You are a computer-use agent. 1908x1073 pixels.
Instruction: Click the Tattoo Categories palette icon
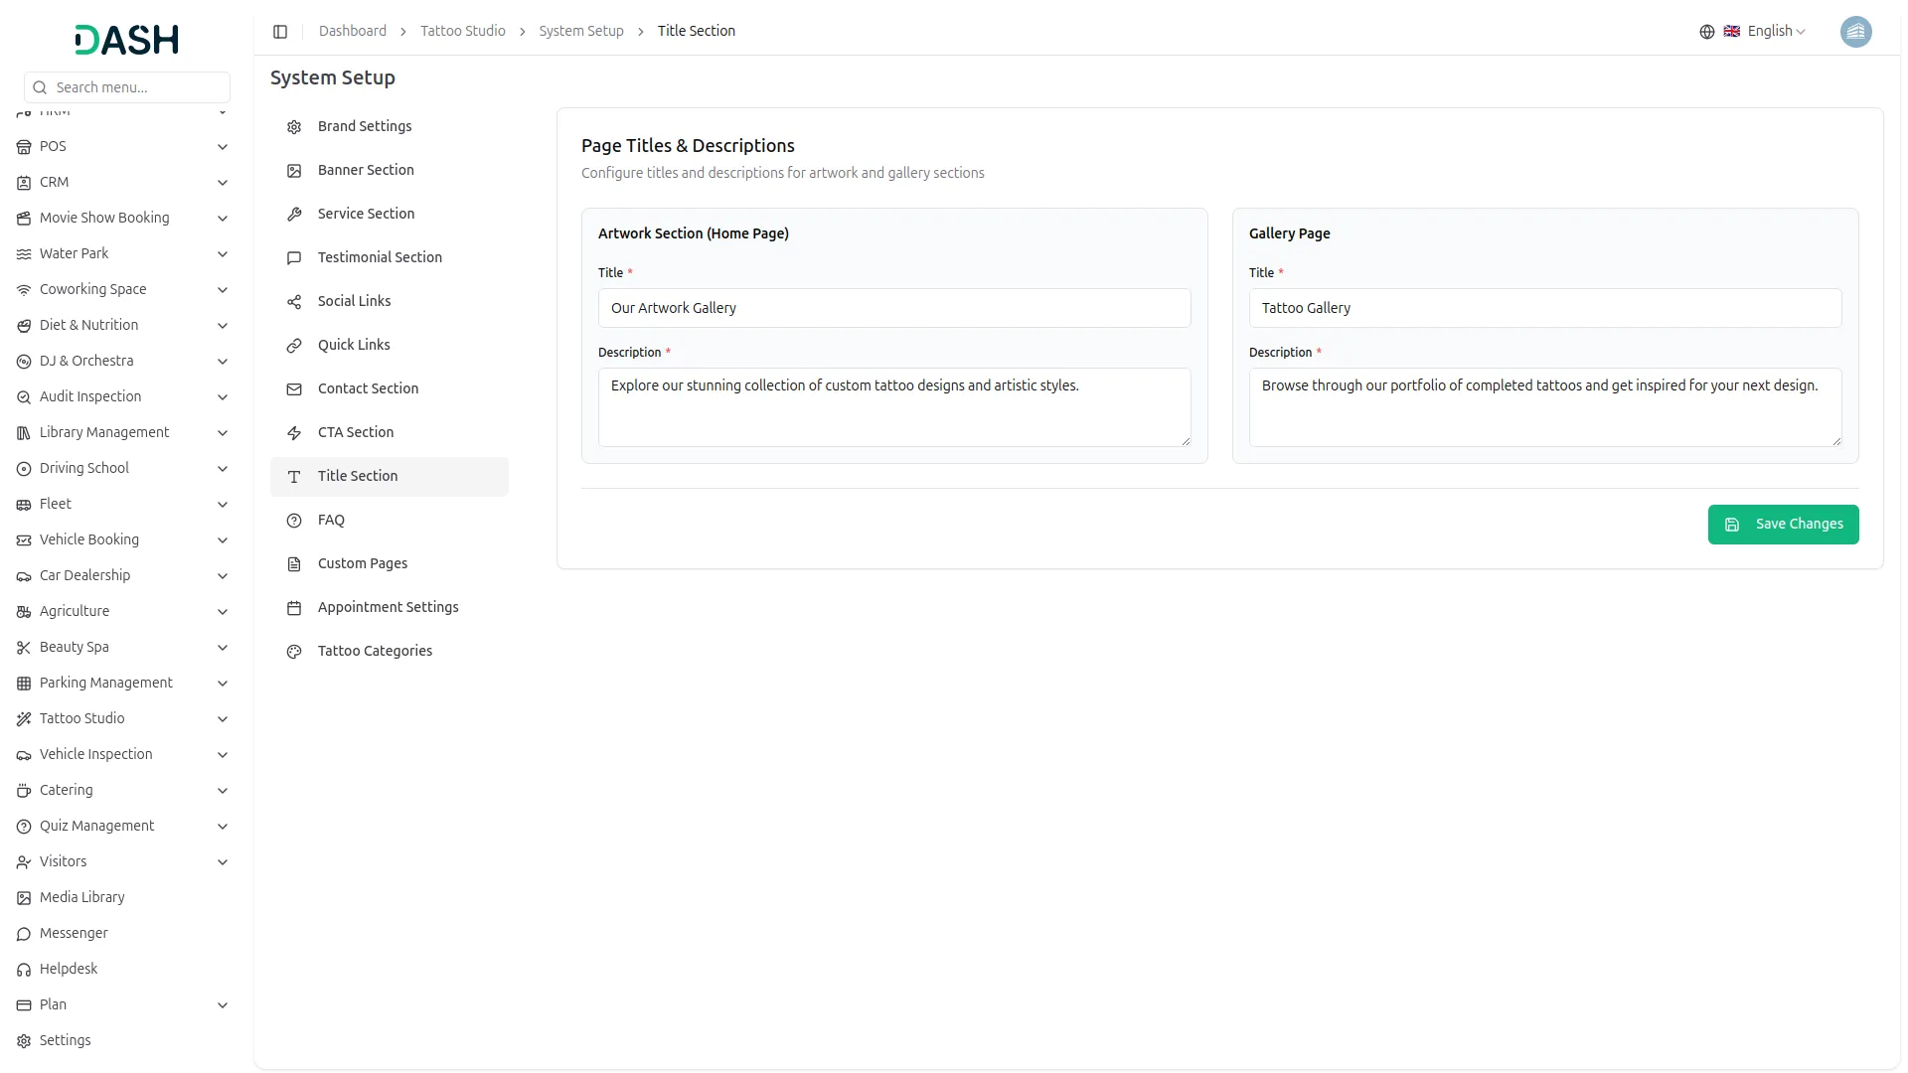point(294,652)
